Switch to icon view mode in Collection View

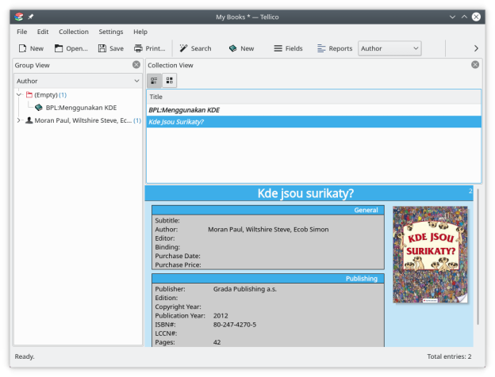tap(170, 80)
